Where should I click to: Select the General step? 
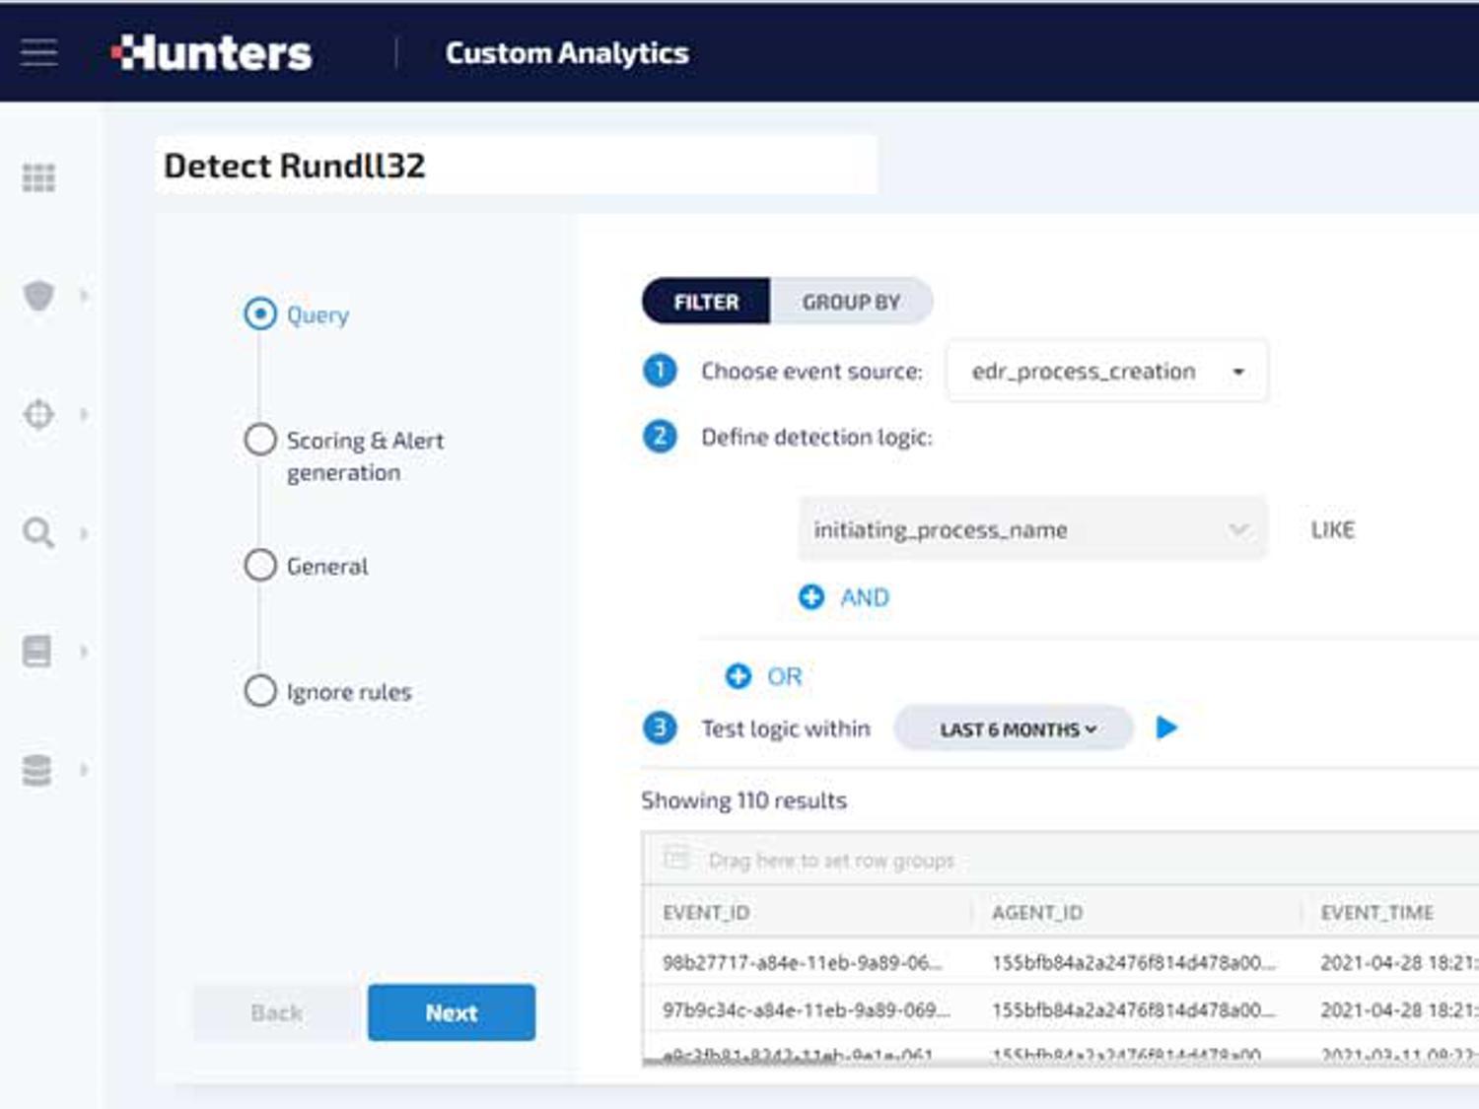(x=307, y=566)
